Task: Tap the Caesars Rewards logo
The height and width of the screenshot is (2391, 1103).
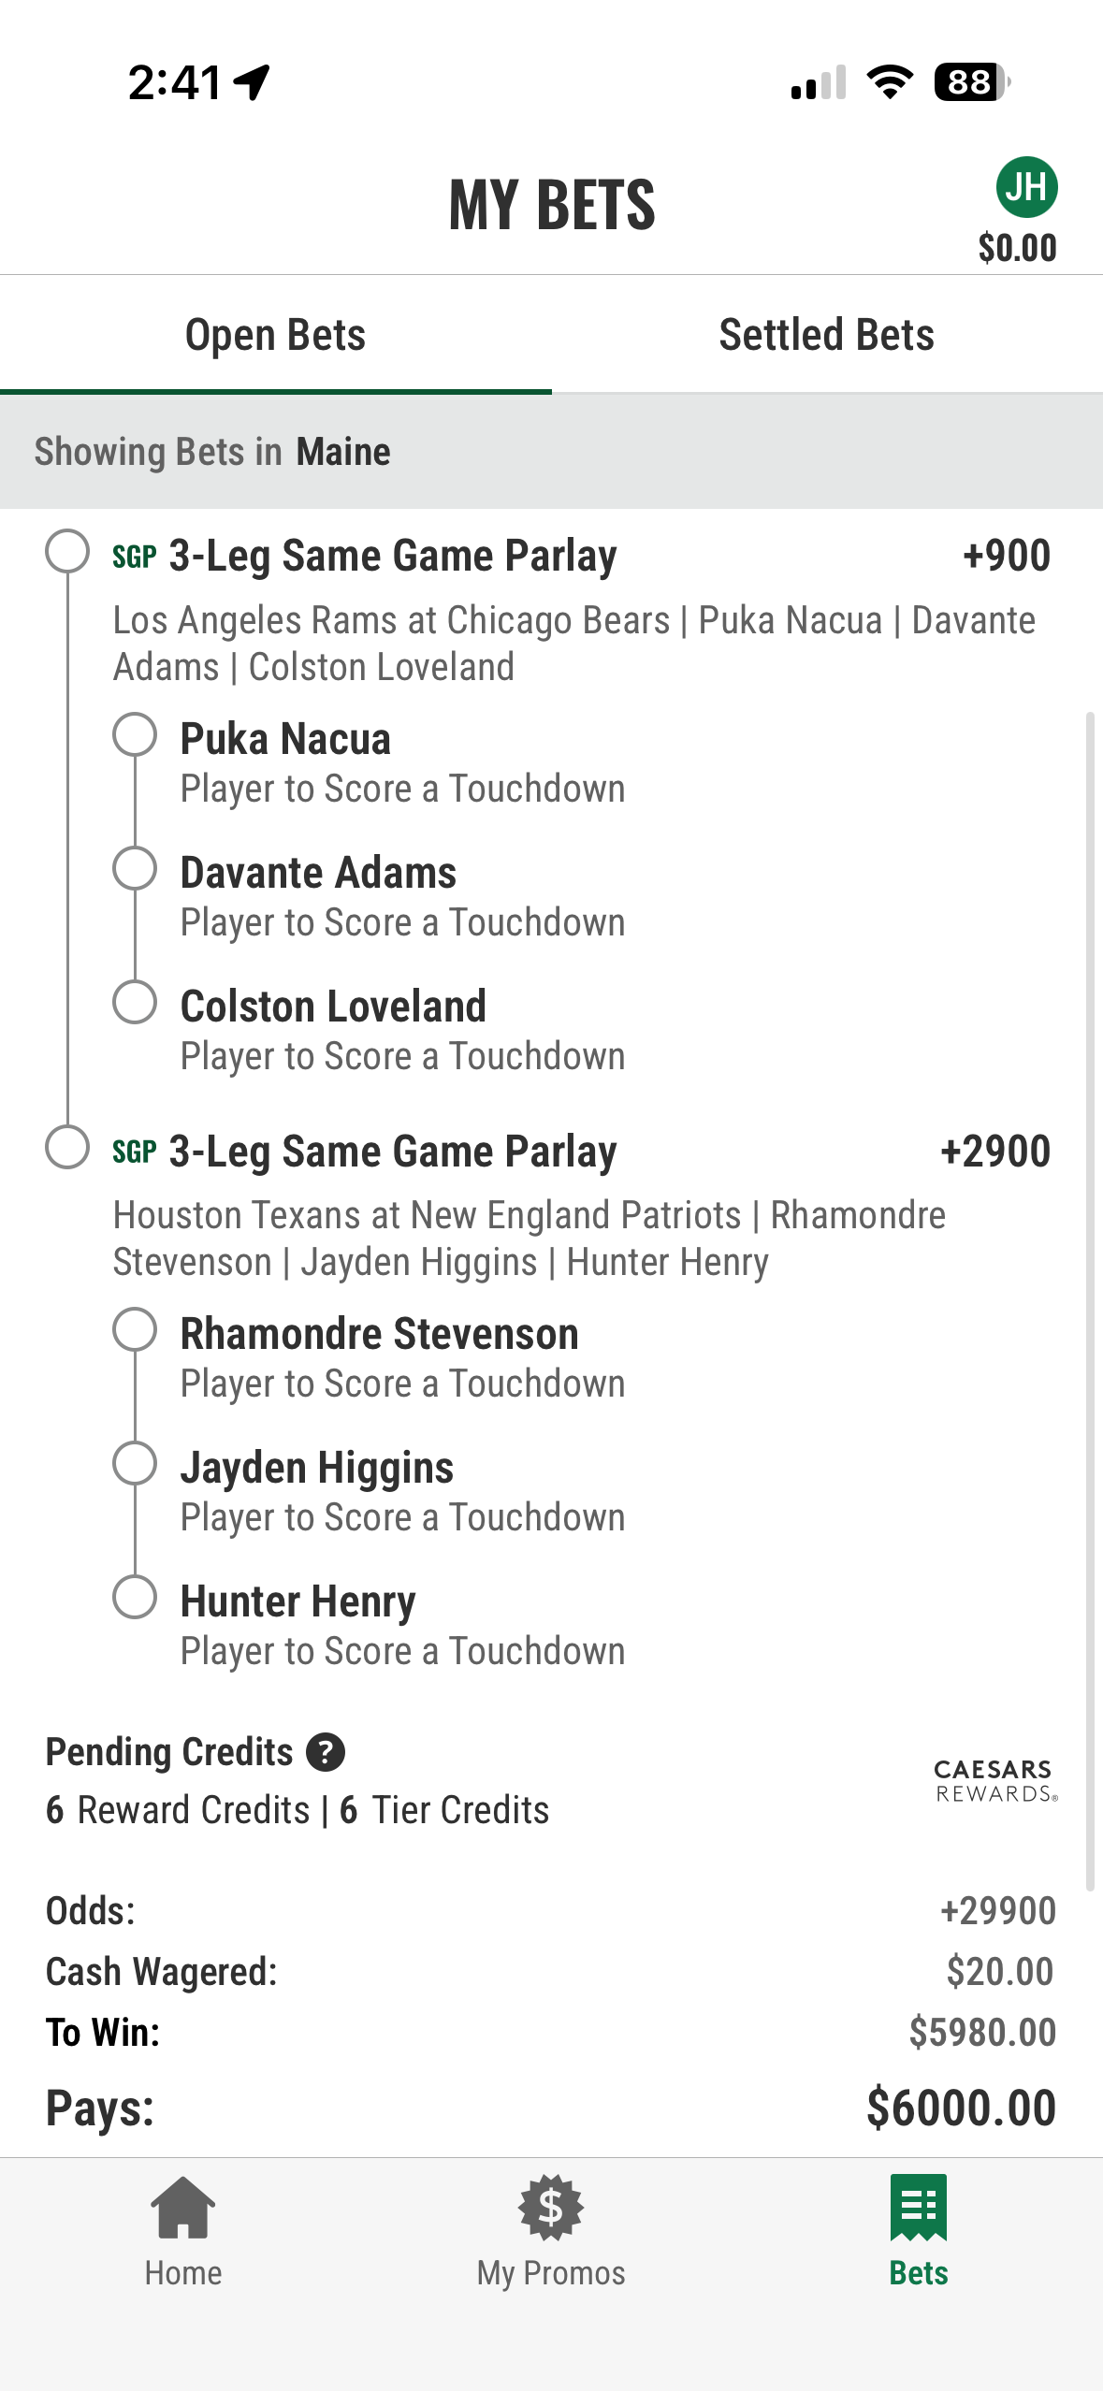Action: [x=996, y=1781]
